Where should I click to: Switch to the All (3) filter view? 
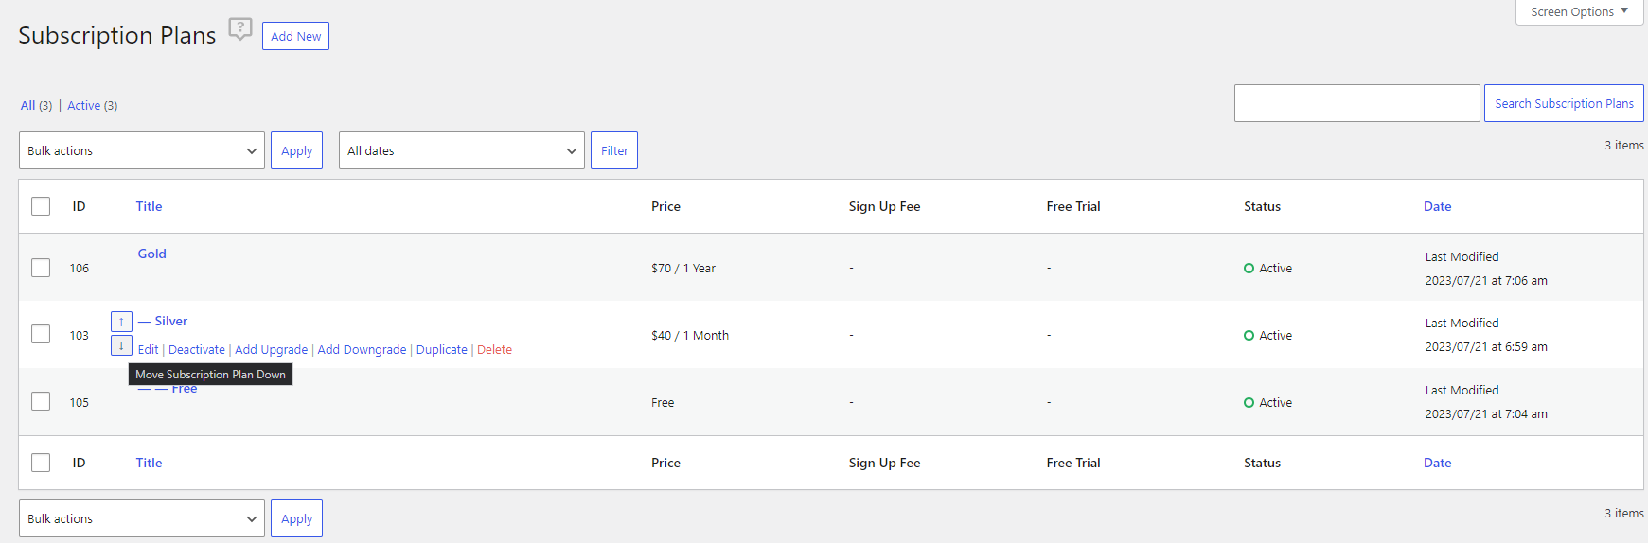[36, 106]
